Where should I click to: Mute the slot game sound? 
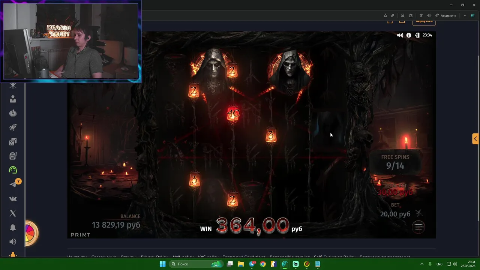tap(400, 35)
